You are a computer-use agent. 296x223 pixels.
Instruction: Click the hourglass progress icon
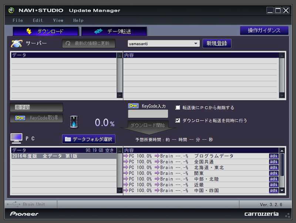(x=74, y=121)
